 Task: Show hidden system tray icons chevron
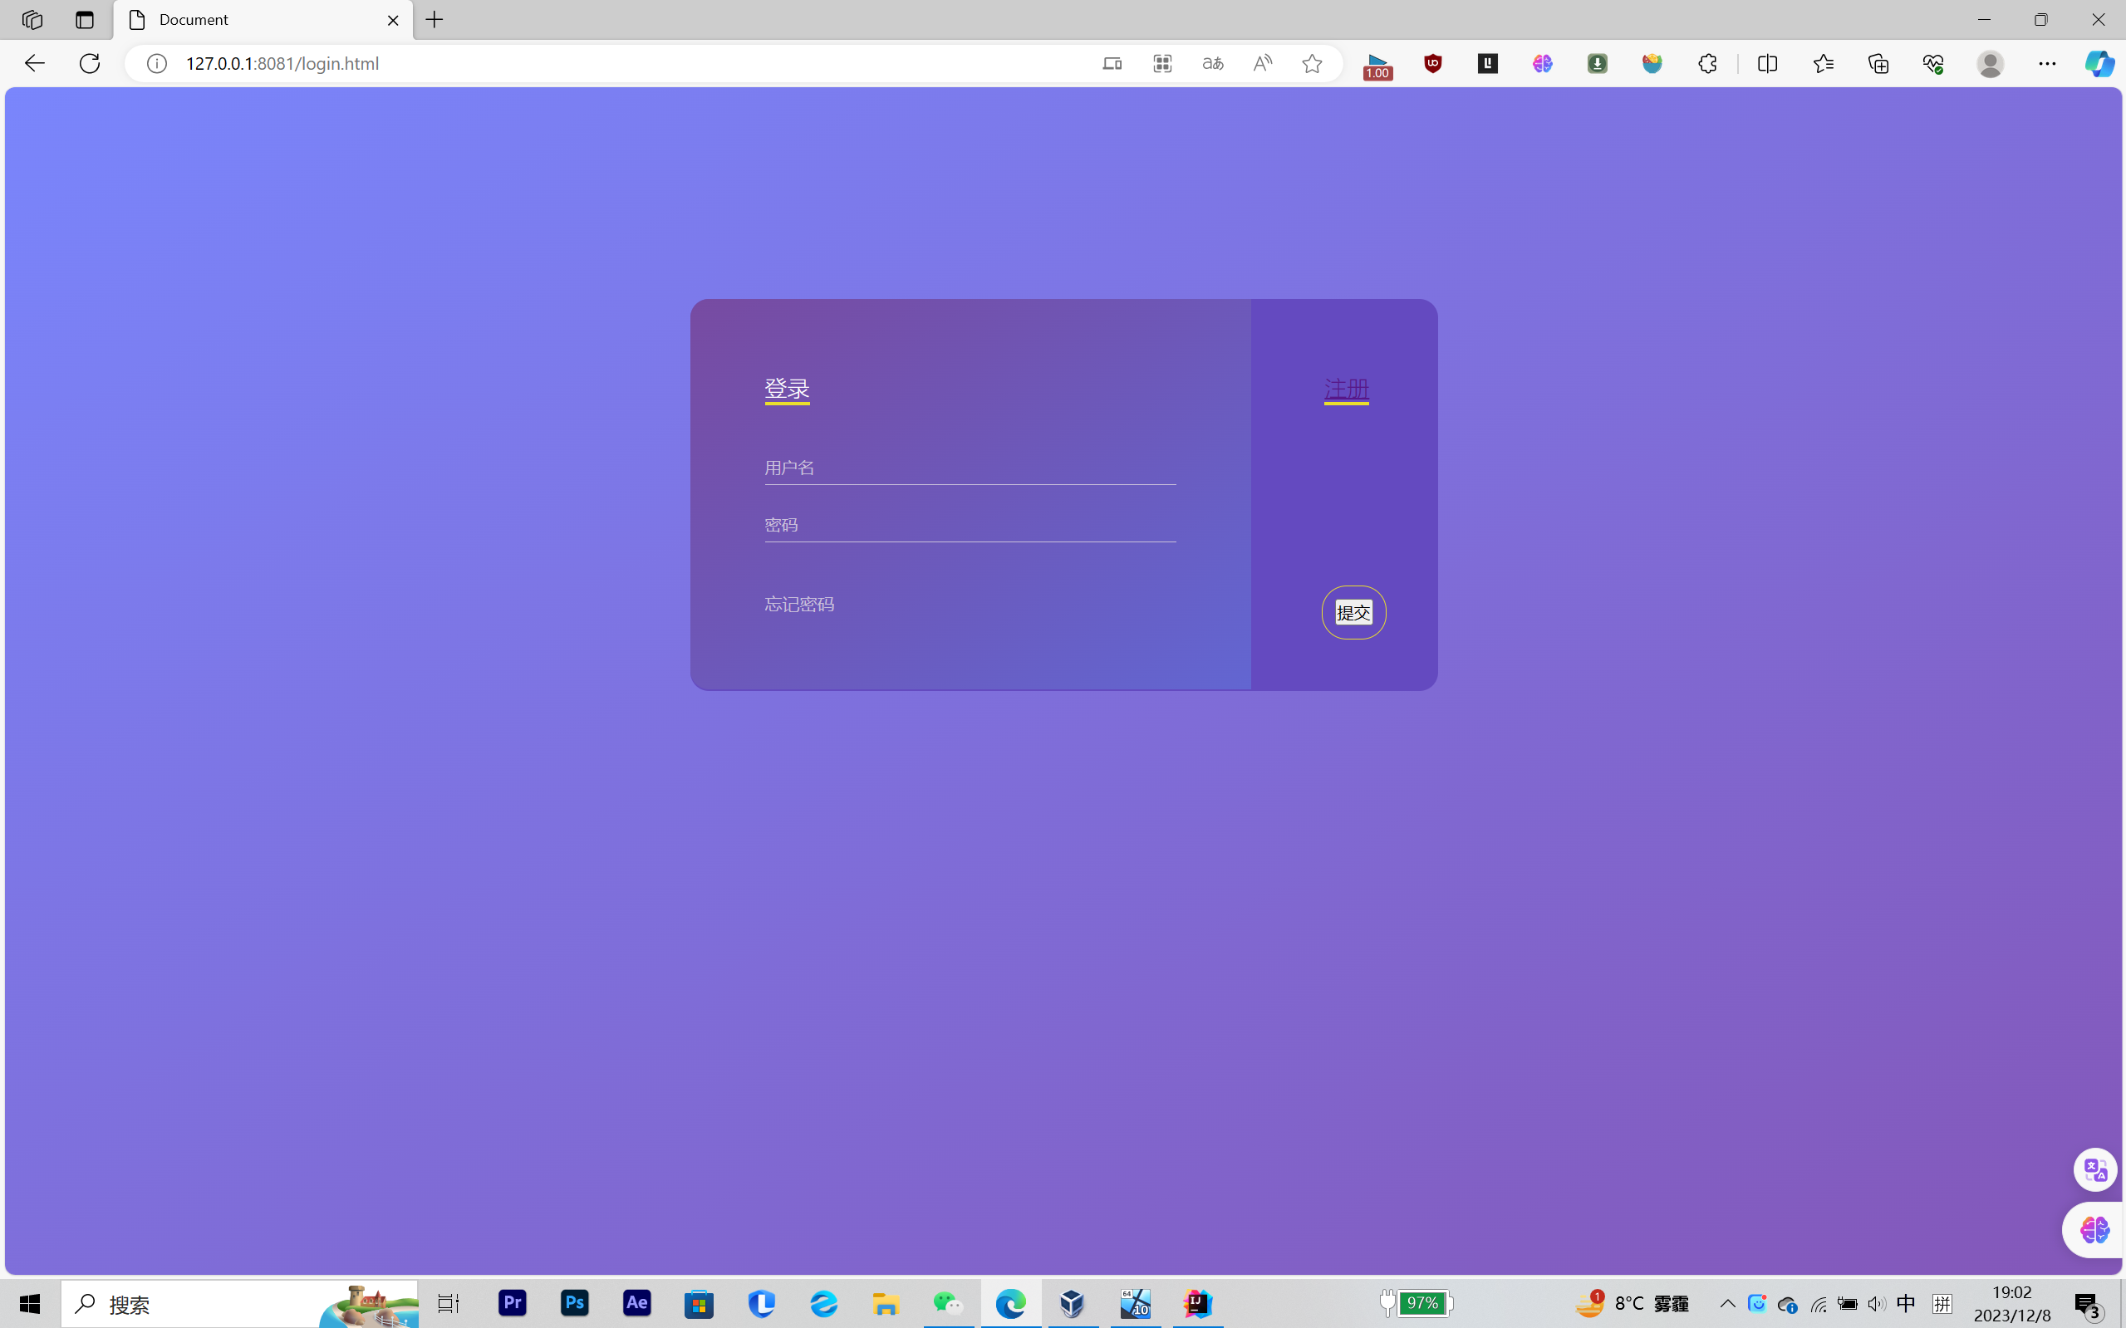1727,1303
